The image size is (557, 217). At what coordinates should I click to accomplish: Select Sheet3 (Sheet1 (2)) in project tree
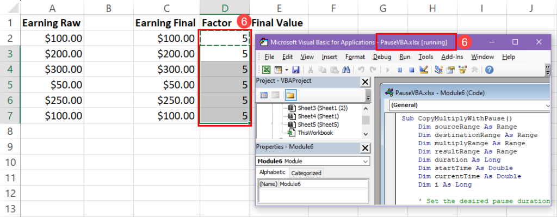click(323, 108)
